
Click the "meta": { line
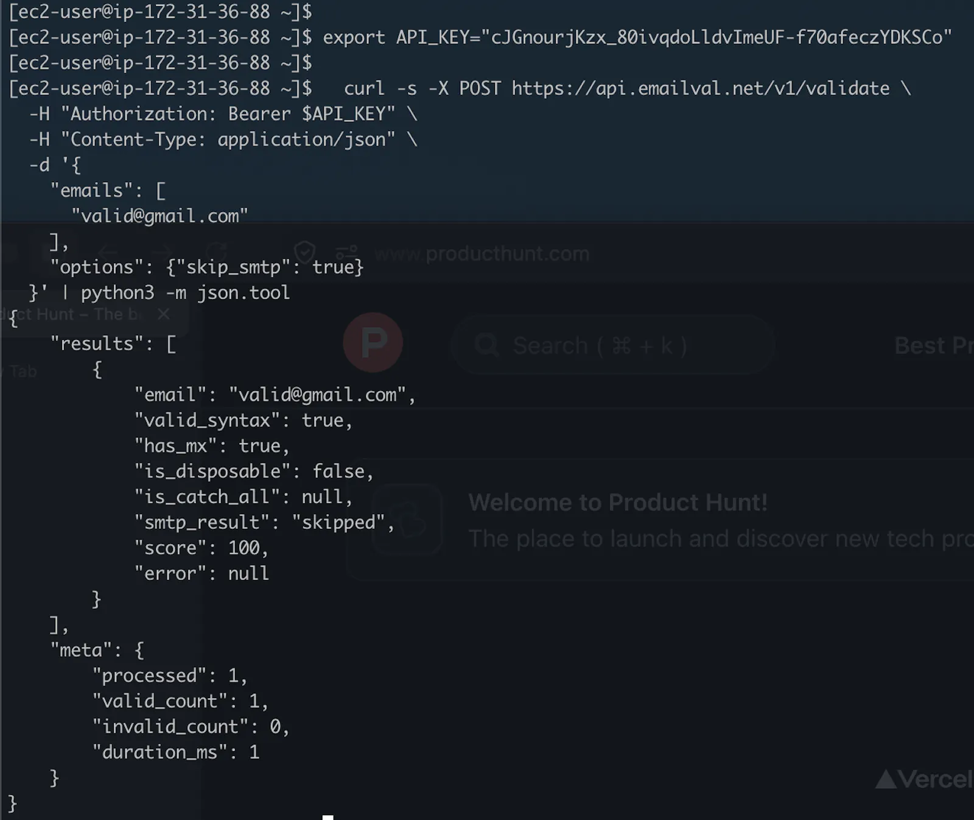pos(97,651)
